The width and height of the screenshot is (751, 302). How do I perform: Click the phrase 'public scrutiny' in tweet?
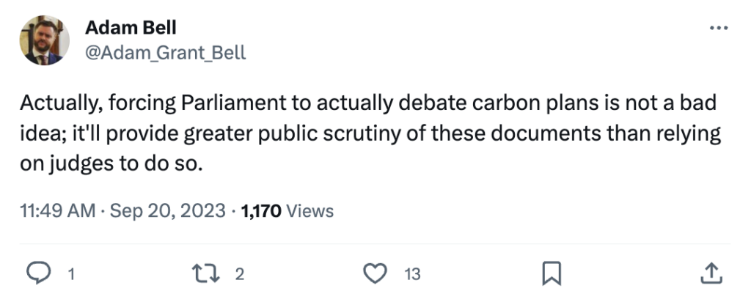click(360, 135)
